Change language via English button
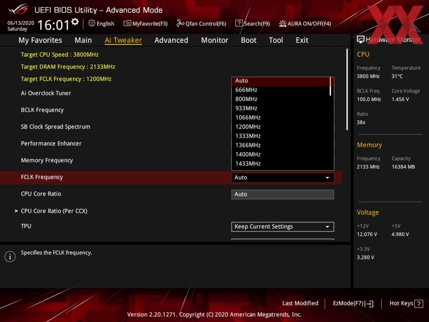 pyautogui.click(x=101, y=23)
